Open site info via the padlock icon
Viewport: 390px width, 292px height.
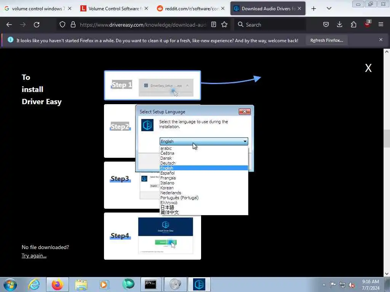point(73,25)
